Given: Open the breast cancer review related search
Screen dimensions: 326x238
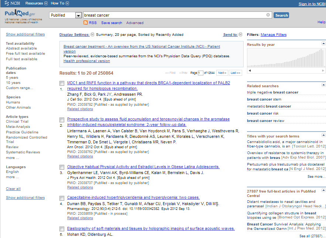Looking at the screenshot, I should coord(266,121).
